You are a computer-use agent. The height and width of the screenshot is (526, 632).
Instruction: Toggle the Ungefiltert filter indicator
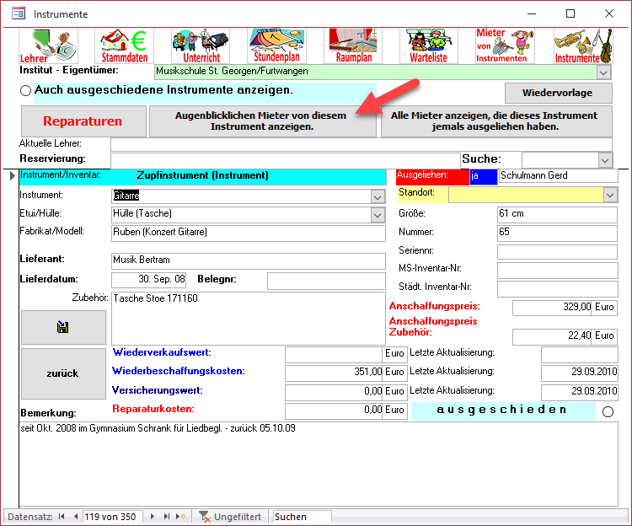229,517
